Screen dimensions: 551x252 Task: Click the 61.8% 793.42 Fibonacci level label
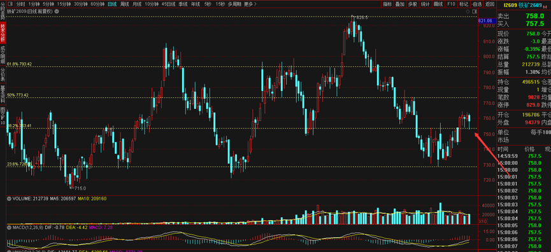(20, 64)
